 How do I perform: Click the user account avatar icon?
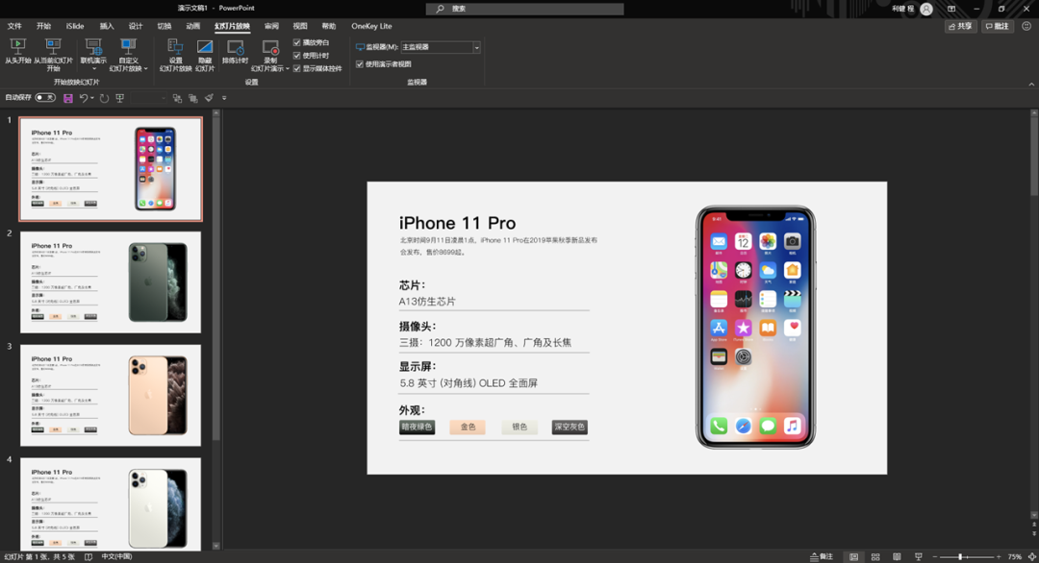(x=926, y=9)
